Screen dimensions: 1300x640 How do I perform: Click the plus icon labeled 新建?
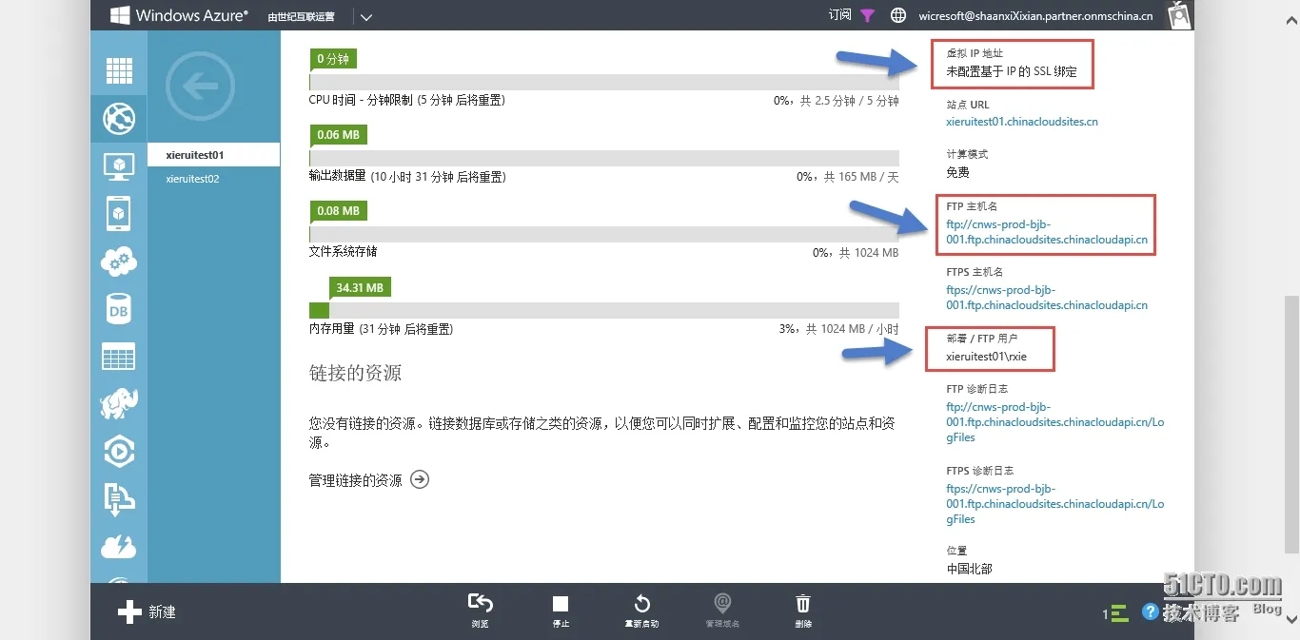(129, 611)
